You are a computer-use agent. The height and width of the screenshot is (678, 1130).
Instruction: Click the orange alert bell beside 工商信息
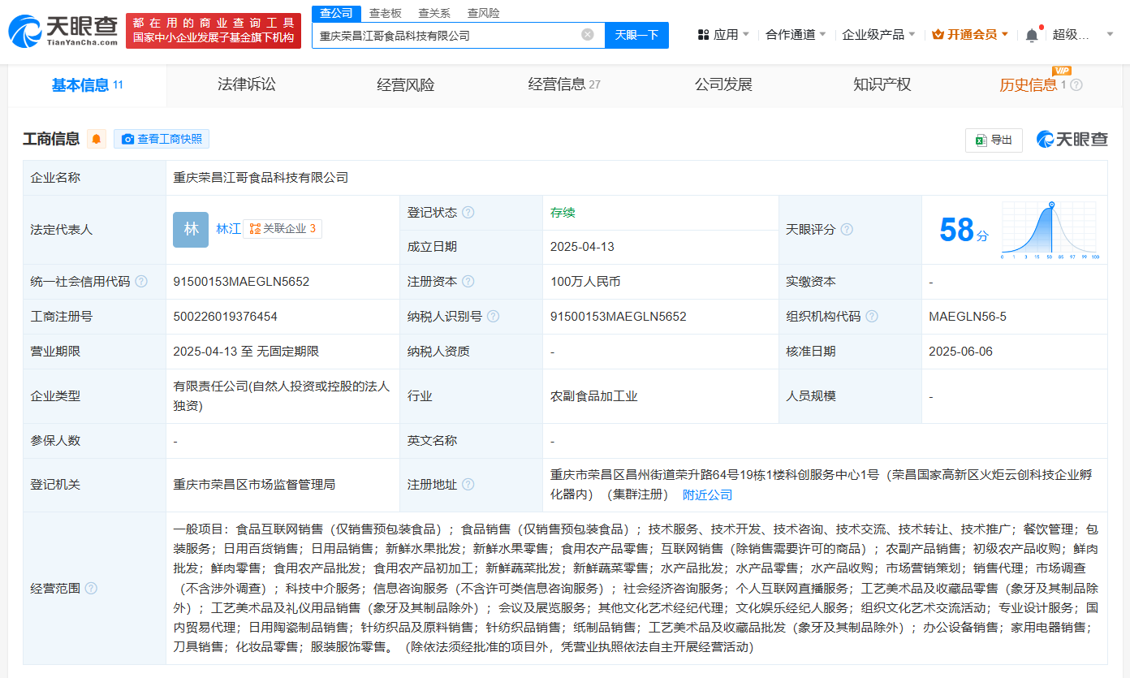pyautogui.click(x=97, y=139)
